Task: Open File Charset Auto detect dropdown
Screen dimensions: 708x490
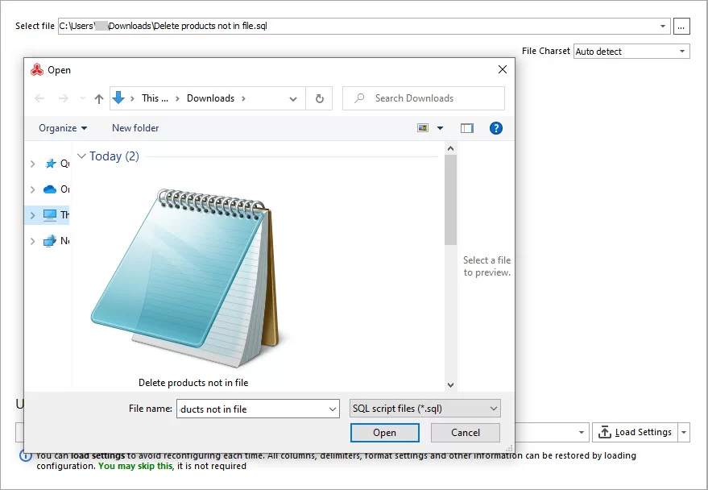Action: point(631,51)
